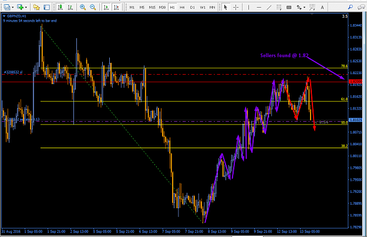
Task: Click the 1.79200 price axis label
Action: [x=356, y=192]
